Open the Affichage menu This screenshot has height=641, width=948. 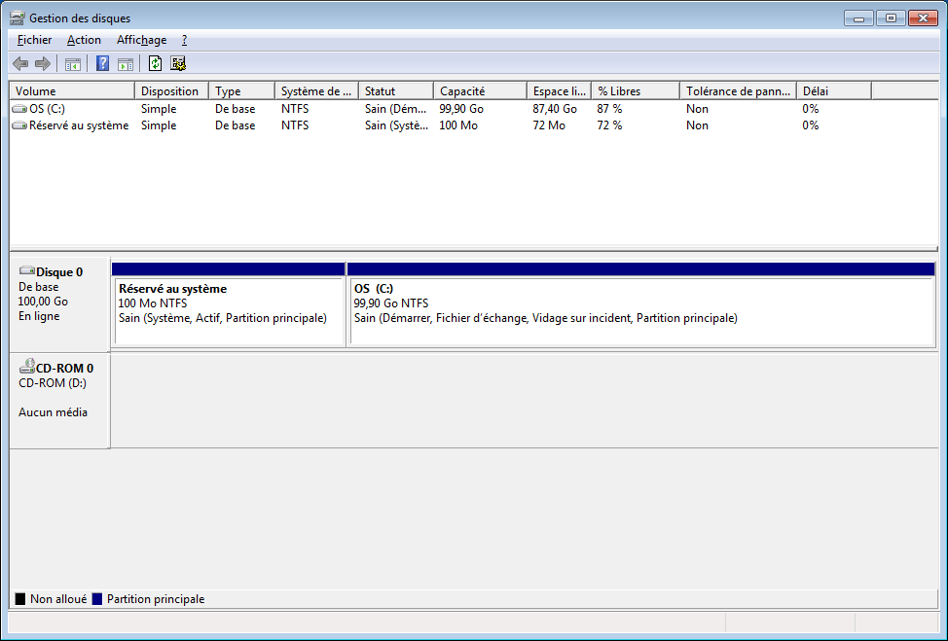[141, 40]
